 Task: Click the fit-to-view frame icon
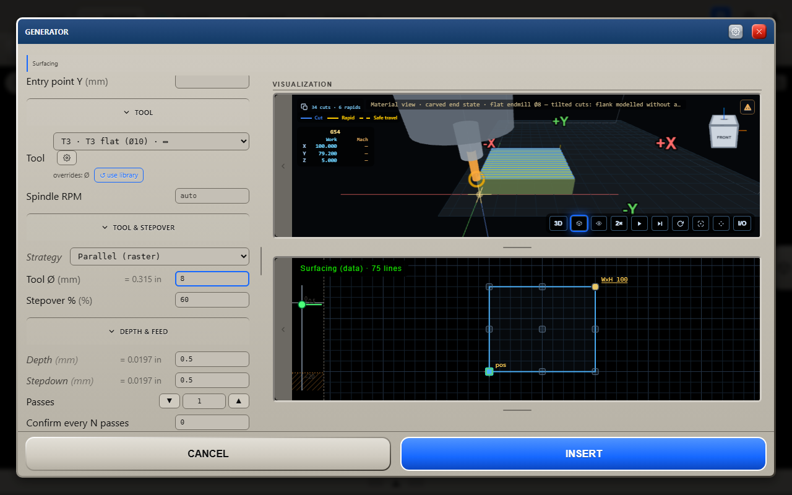[701, 223]
